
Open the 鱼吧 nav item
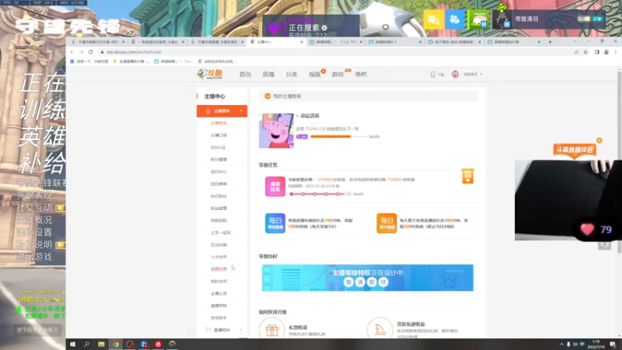click(x=361, y=74)
